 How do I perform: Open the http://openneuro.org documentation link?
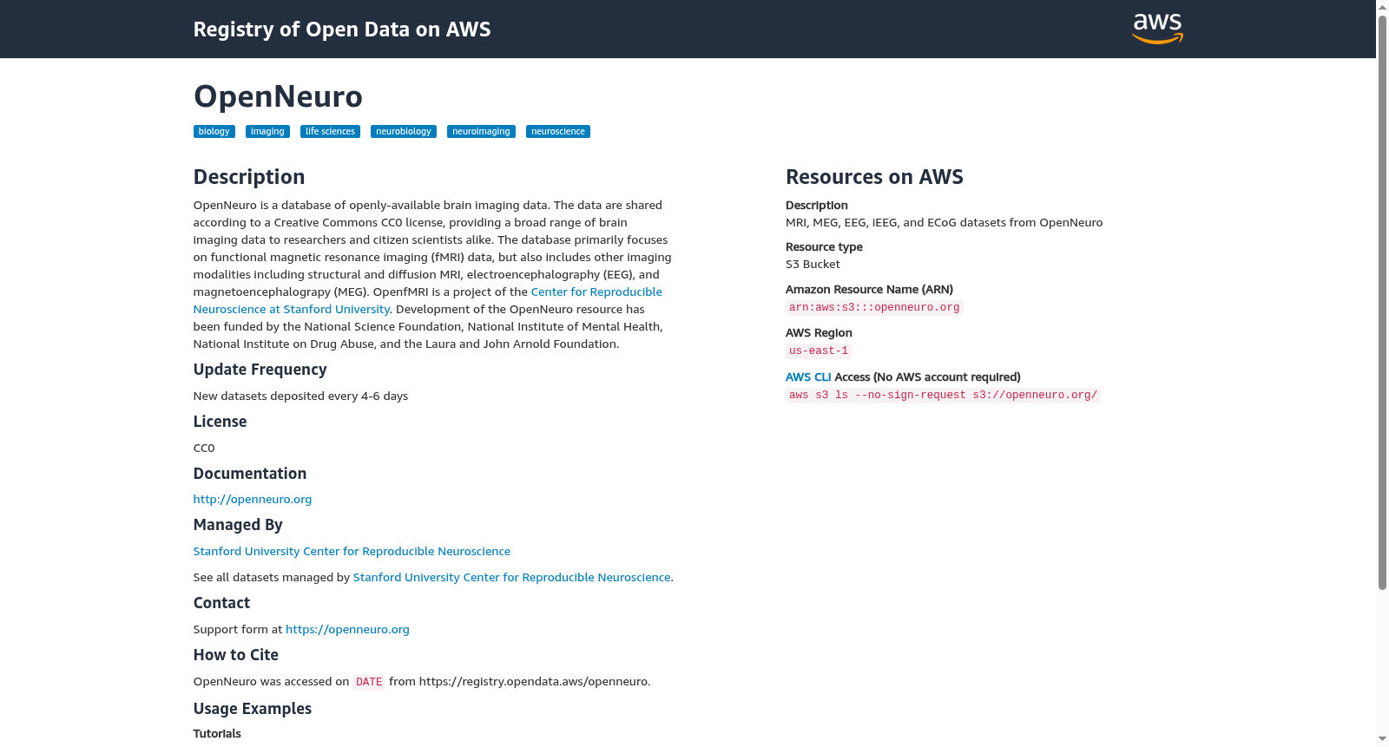[x=253, y=500]
